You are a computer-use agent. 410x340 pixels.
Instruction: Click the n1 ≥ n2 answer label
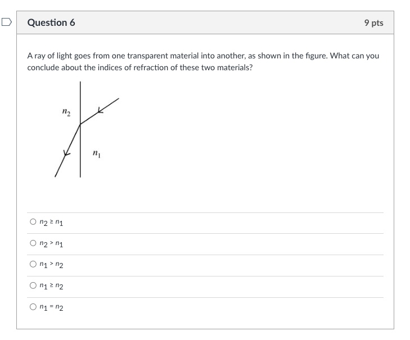click(51, 286)
